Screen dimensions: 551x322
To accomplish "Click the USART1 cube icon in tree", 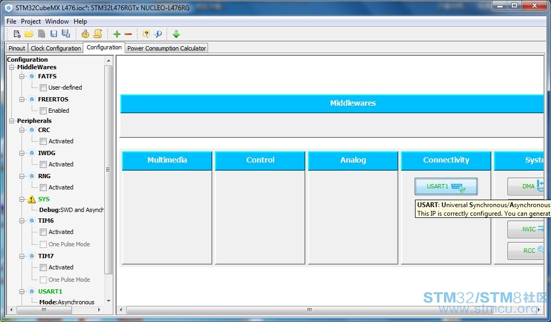I will pyautogui.click(x=32, y=291).
